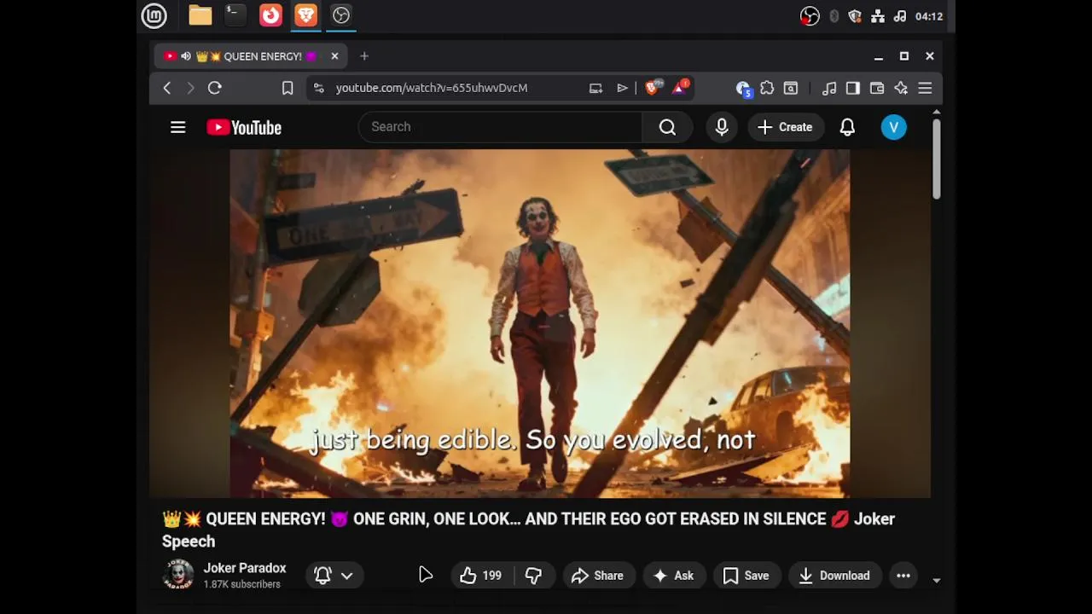Install the site as app icon
The image size is (1092, 614).
point(595,88)
